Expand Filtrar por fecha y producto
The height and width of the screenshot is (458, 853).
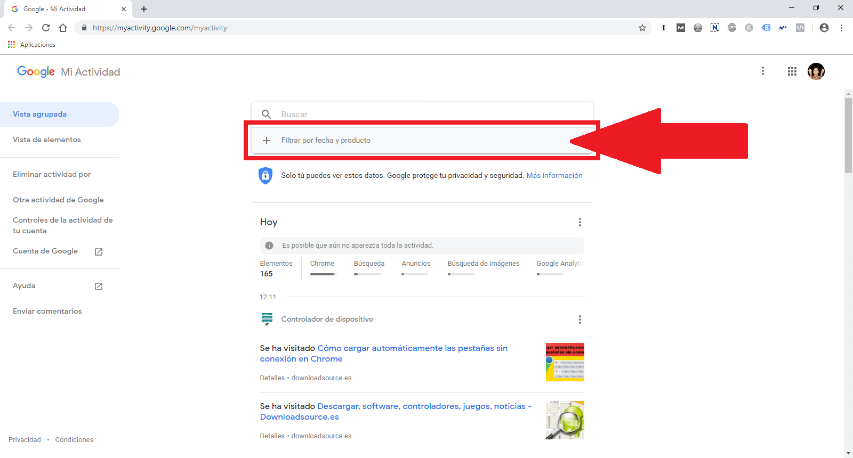pos(422,141)
